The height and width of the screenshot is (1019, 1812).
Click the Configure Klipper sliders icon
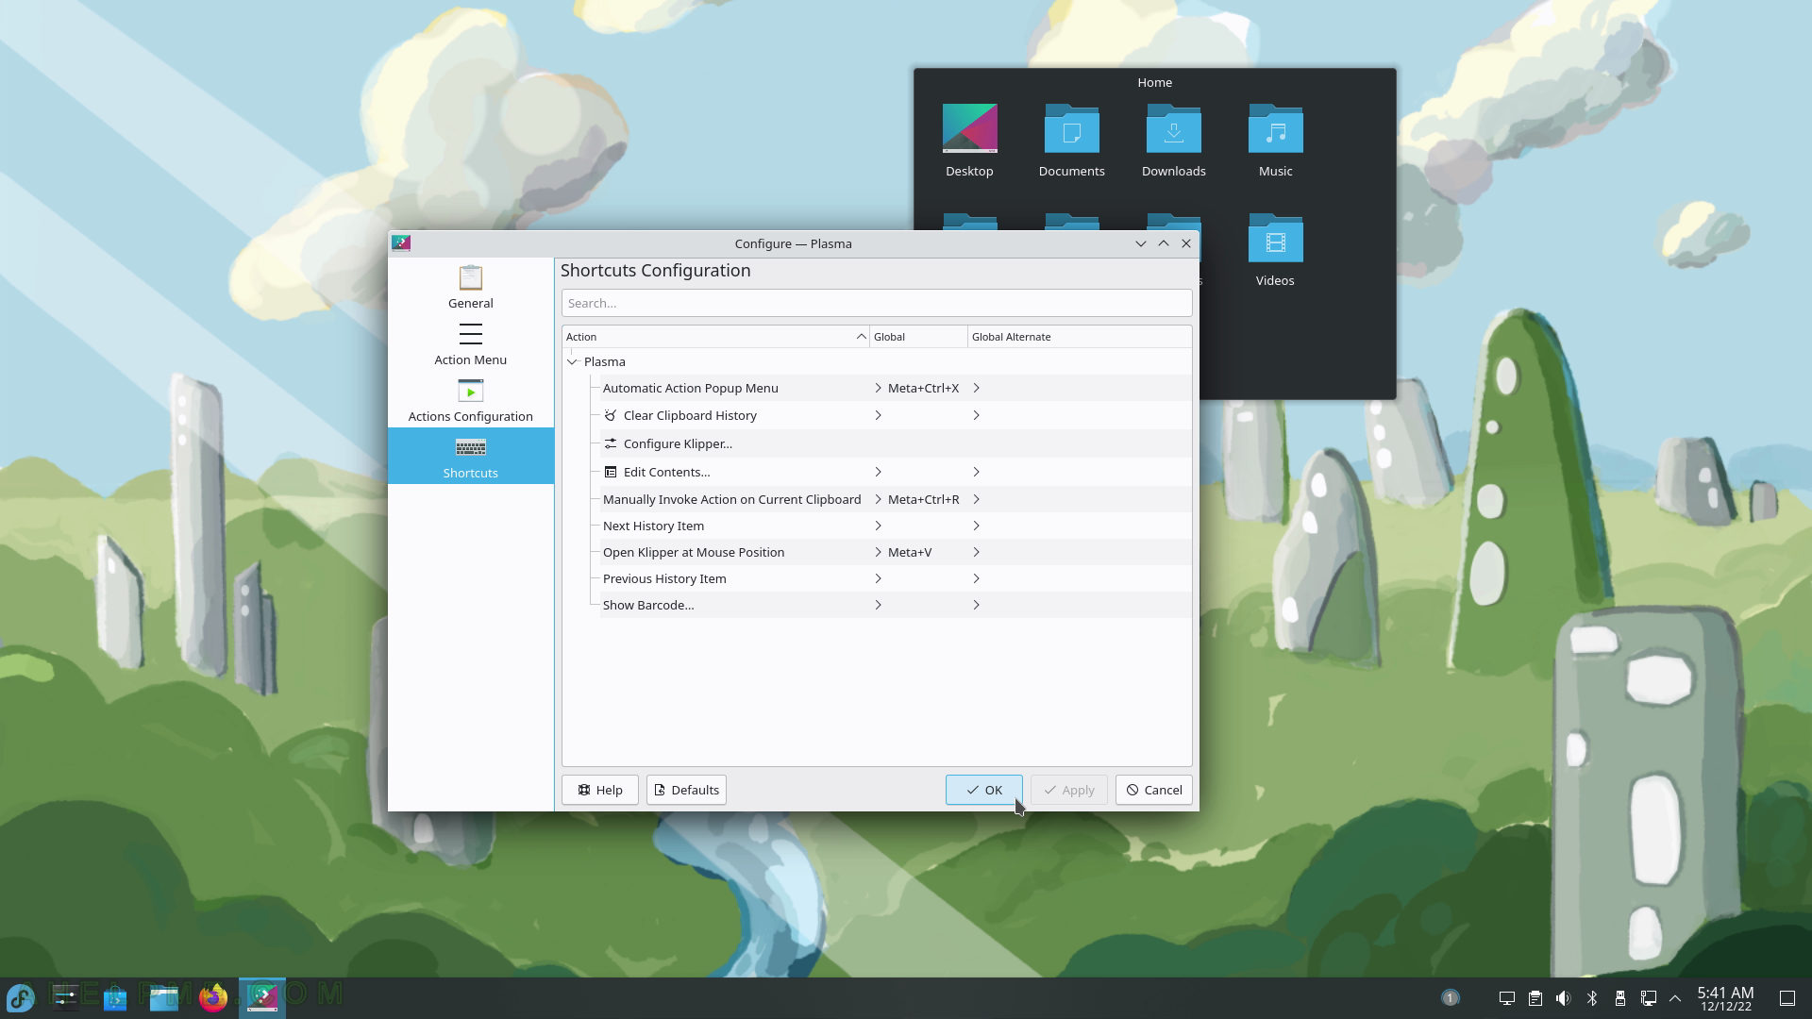coord(611,443)
